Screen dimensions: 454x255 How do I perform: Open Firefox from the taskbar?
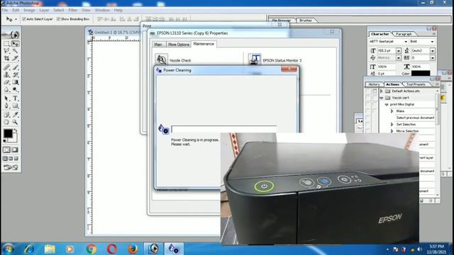(133, 249)
